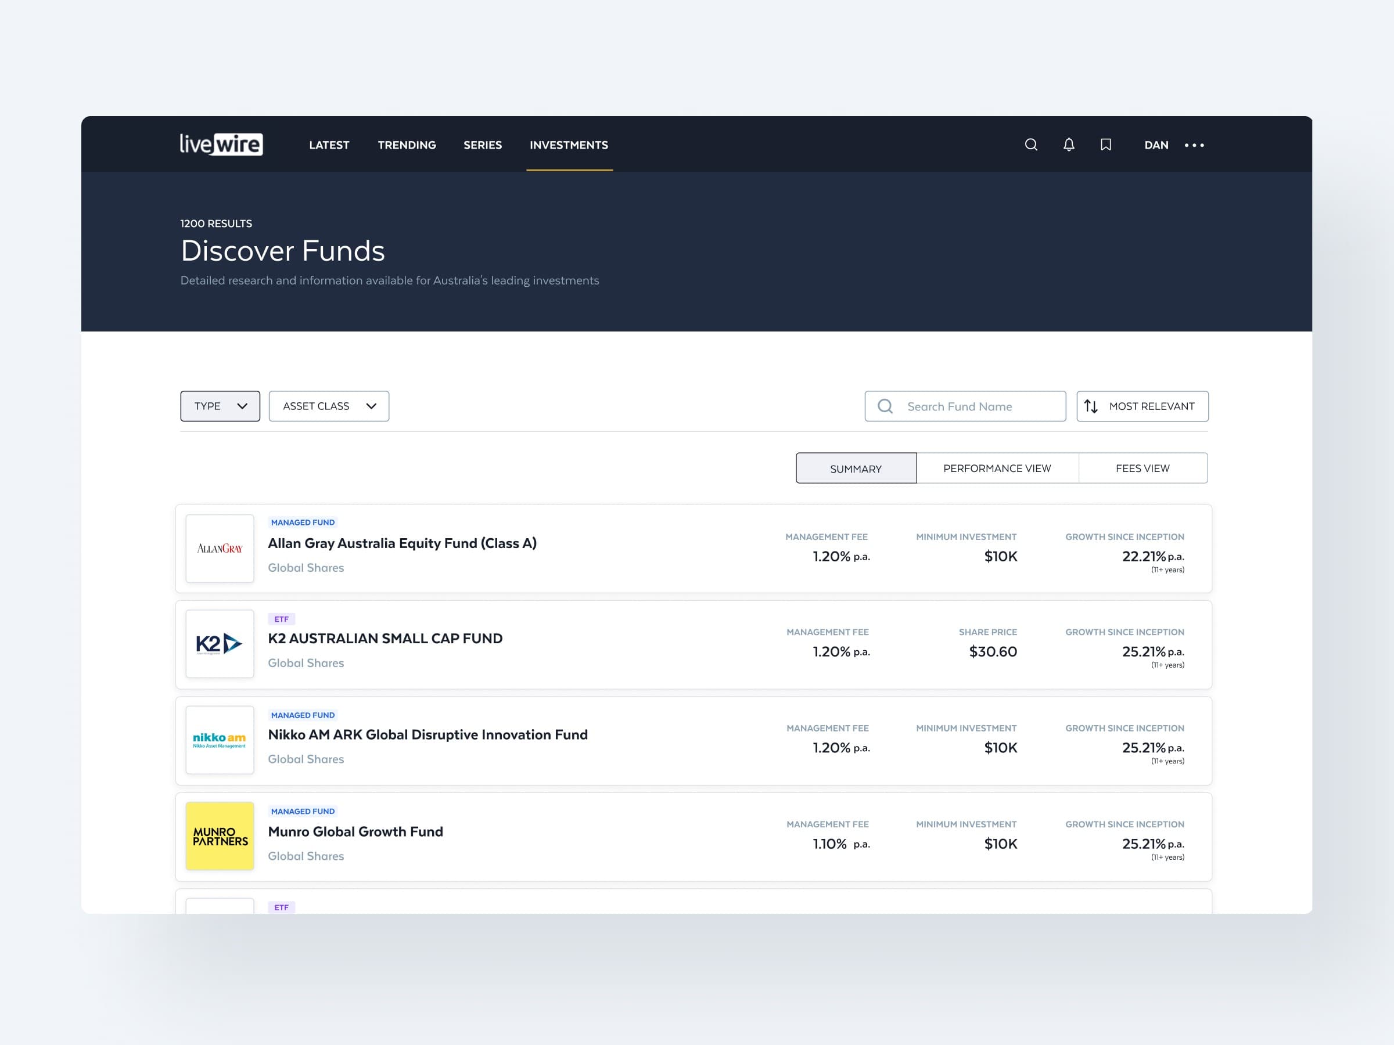The image size is (1394, 1045).
Task: Expand the Type filter dropdown
Action: pos(220,406)
